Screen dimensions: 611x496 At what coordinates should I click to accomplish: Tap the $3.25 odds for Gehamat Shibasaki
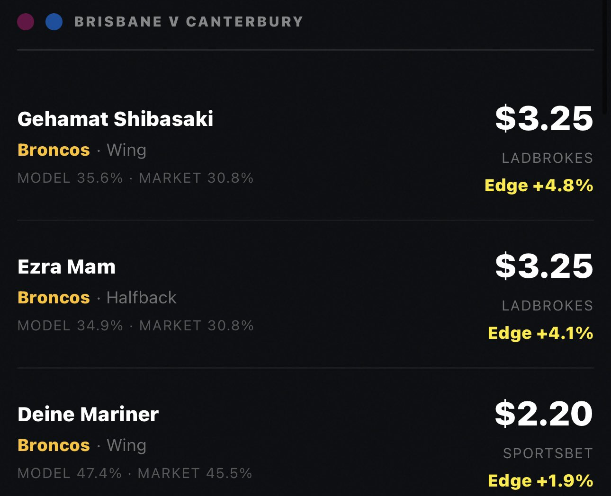point(544,118)
